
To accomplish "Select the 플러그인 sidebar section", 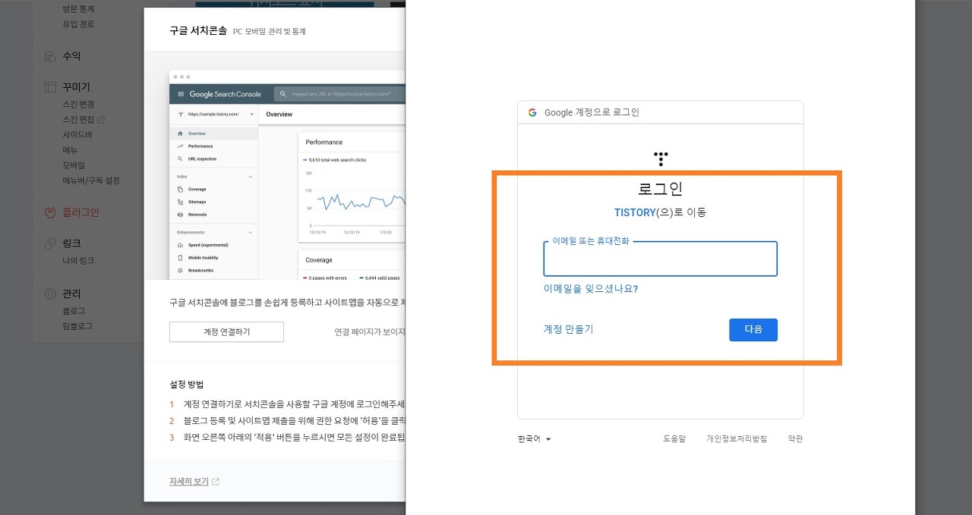I will 80,212.
